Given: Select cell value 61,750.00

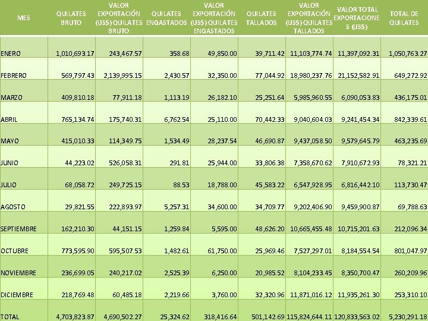Looking at the screenshot, I should click(x=222, y=251).
